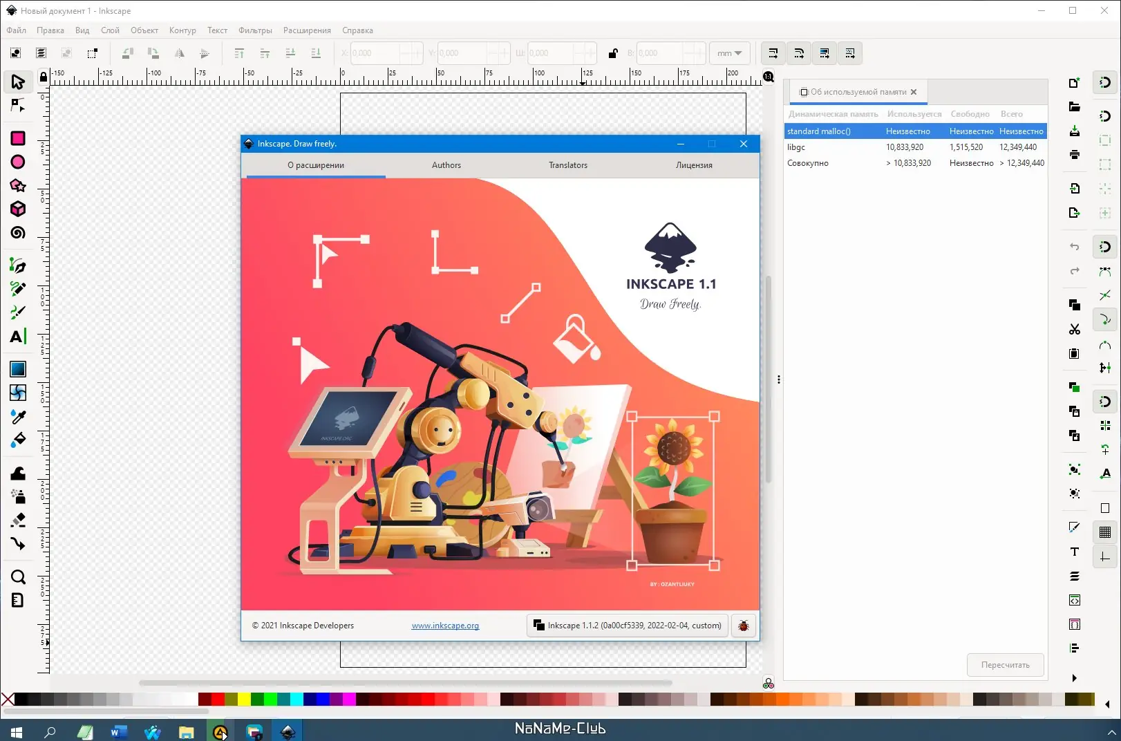Viewport: 1121px width, 741px height.
Task: Open the Align and Distribute icon
Action: pyautogui.click(x=1074, y=648)
